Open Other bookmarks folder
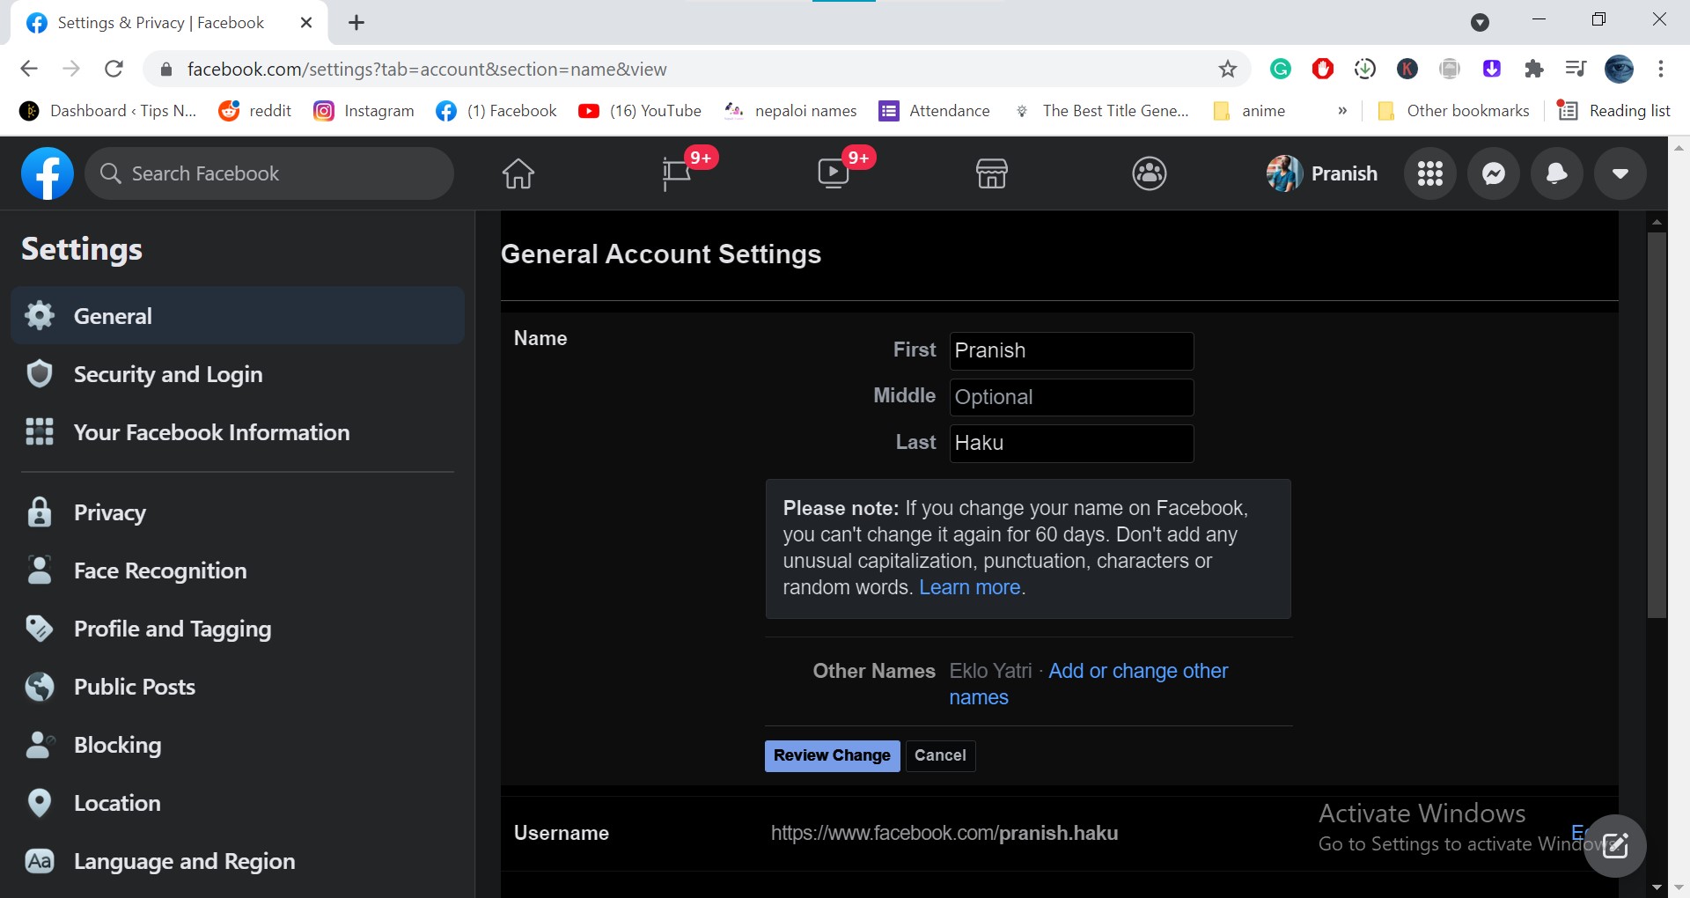Viewport: 1690px width, 898px height. click(1453, 111)
